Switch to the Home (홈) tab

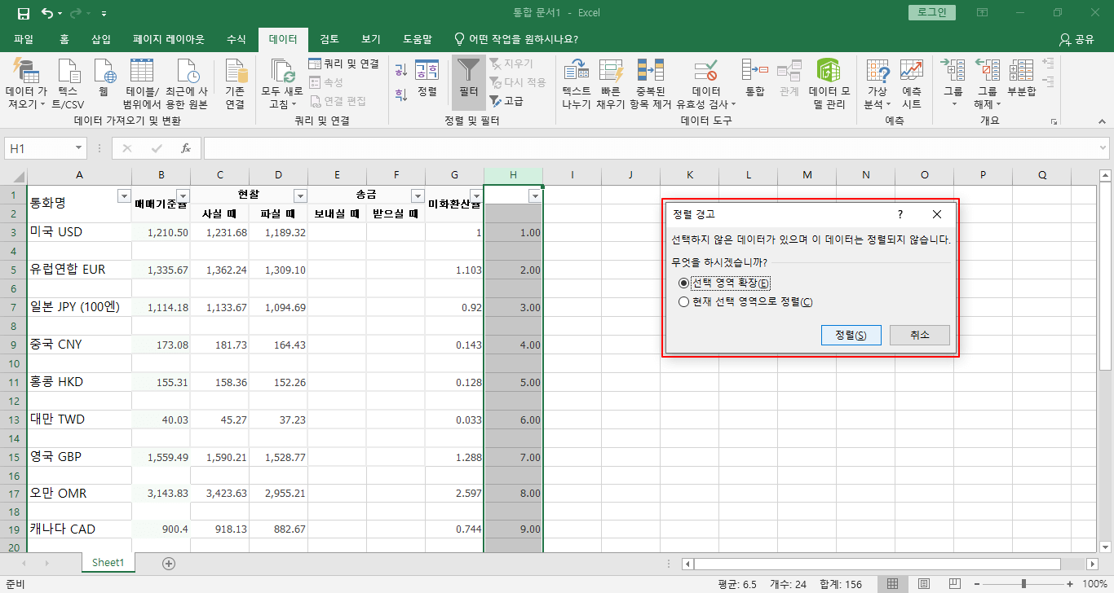(64, 39)
